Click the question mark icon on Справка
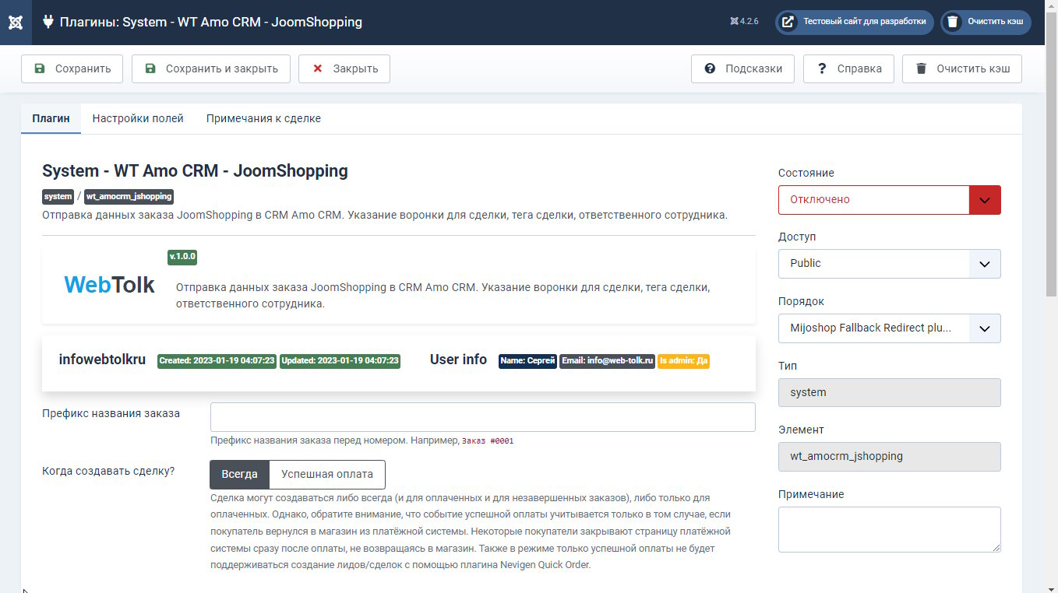This screenshot has width=1058, height=593. pos(821,68)
